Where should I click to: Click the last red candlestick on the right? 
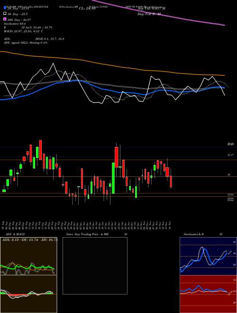[x=171, y=182]
